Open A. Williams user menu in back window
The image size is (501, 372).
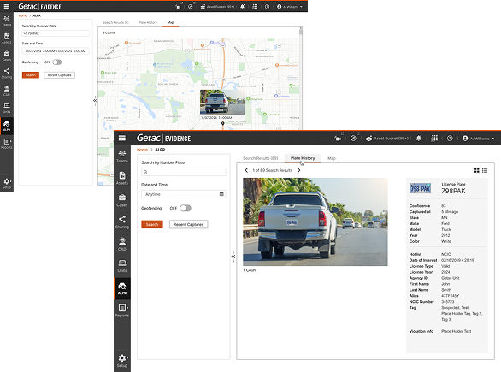pos(290,6)
